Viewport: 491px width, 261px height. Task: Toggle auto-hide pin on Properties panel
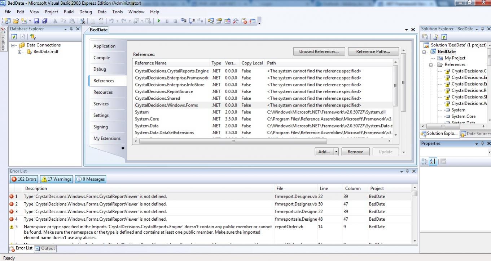point(482,144)
